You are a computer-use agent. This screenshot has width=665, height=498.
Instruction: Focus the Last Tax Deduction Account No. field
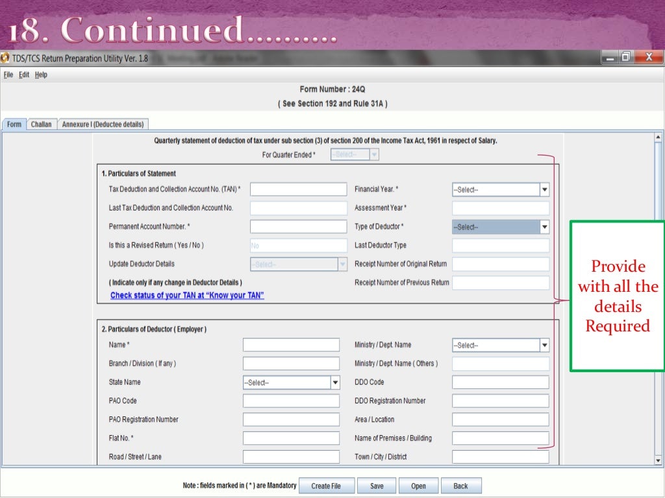click(299, 208)
